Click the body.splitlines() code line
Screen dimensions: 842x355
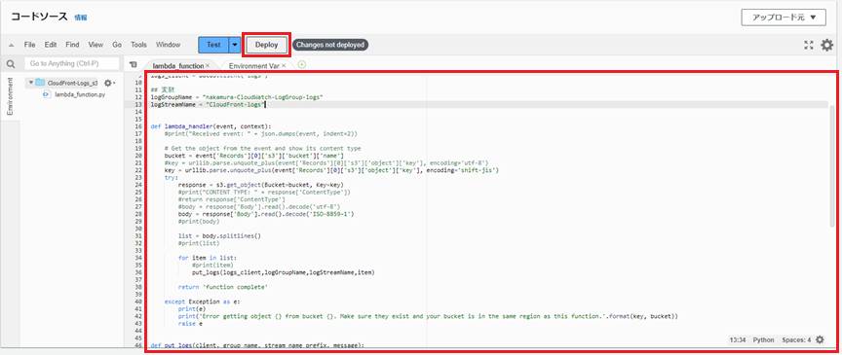tap(219, 235)
